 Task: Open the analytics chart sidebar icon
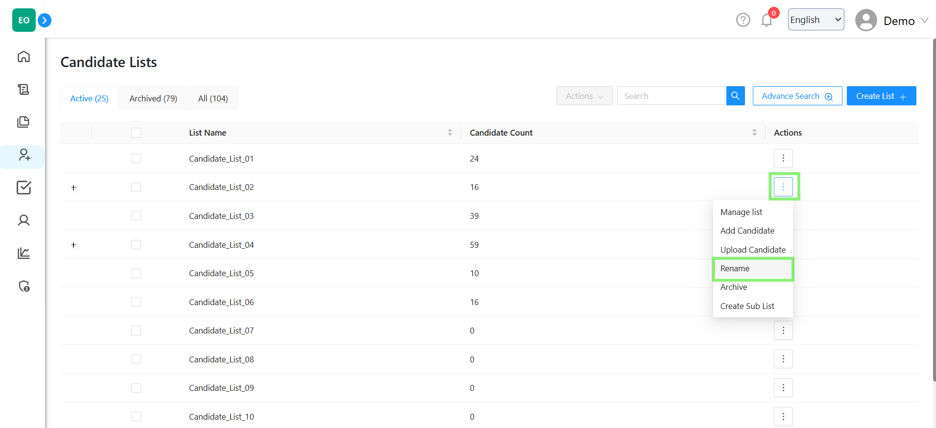pos(24,253)
